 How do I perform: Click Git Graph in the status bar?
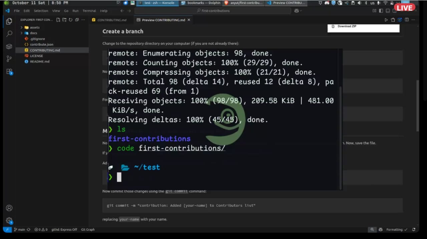tap(88, 229)
